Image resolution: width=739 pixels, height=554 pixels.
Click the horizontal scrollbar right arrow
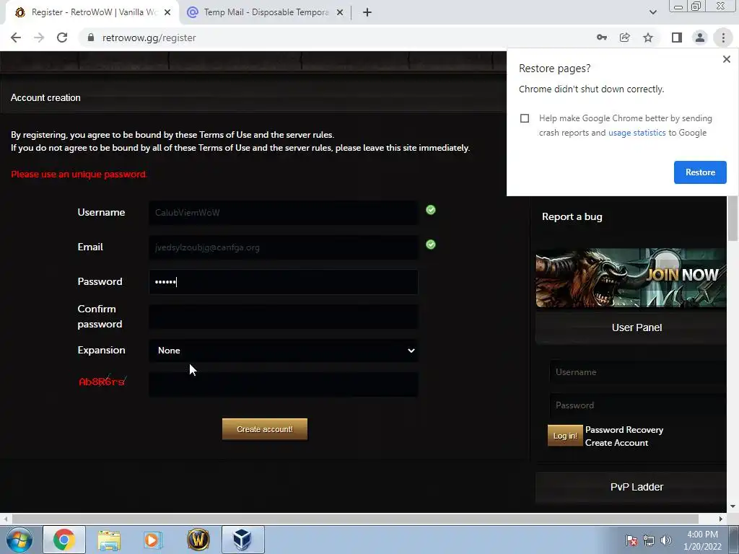(x=721, y=519)
